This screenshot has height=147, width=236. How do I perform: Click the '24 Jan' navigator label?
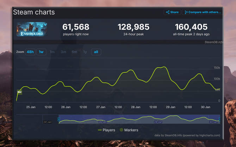[x=48, y=122]
